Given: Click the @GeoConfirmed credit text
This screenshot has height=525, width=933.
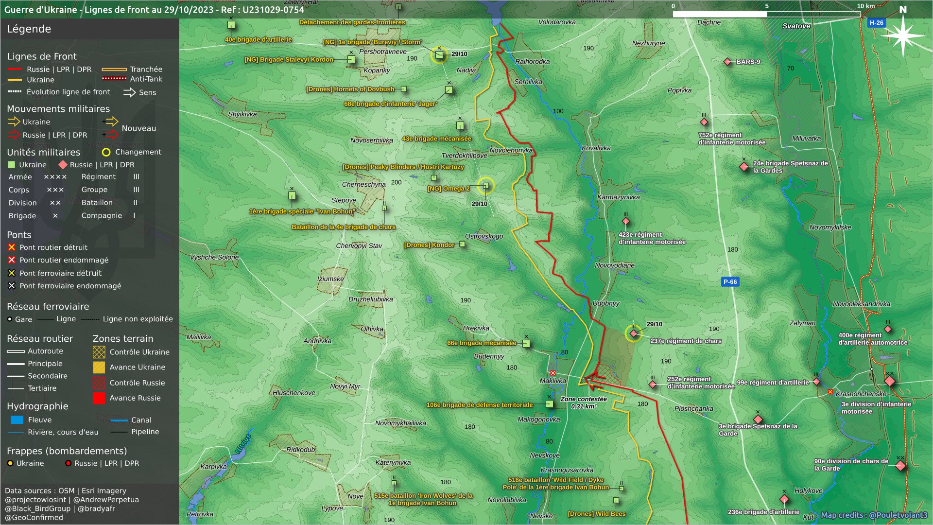Looking at the screenshot, I should pyautogui.click(x=34, y=517).
